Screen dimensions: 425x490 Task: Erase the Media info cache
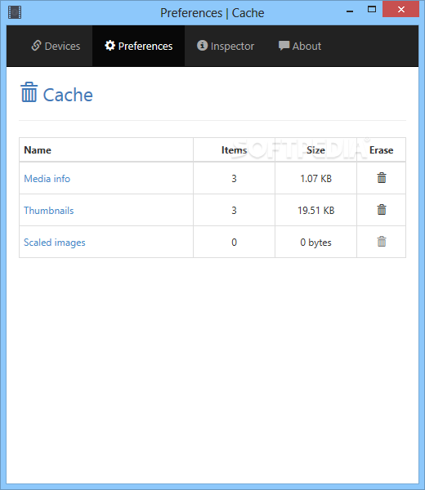[x=381, y=178]
